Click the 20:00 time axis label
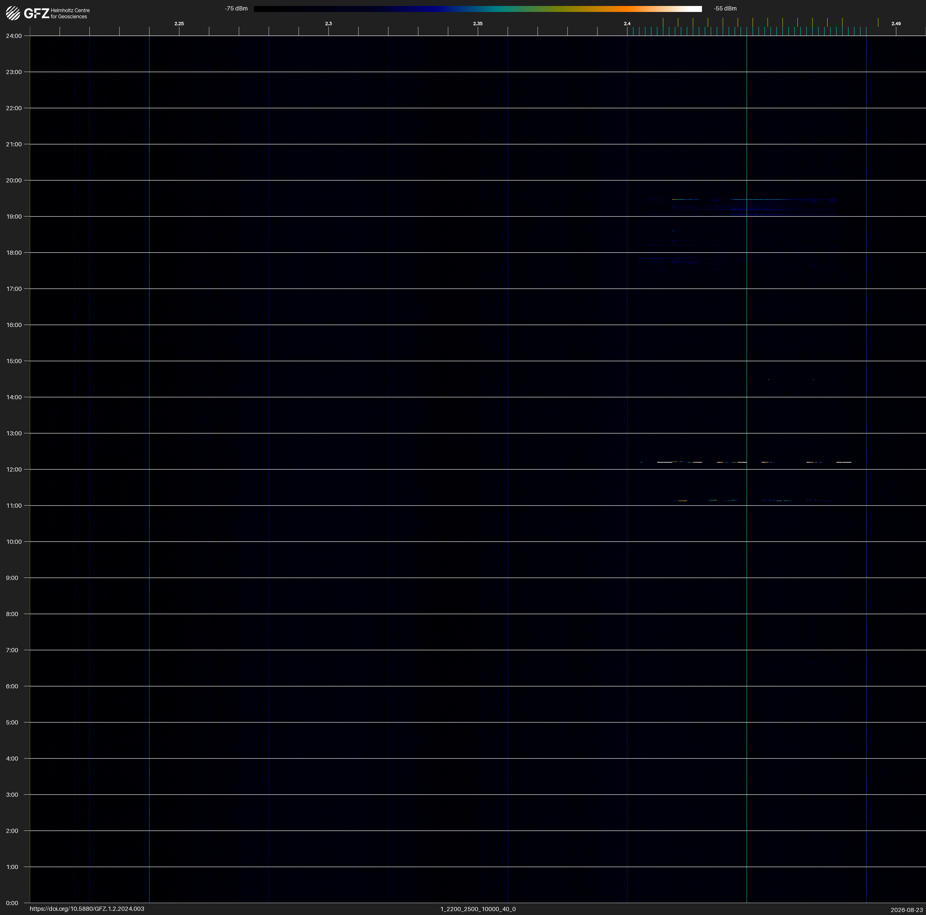The height and width of the screenshot is (915, 926). click(x=14, y=181)
